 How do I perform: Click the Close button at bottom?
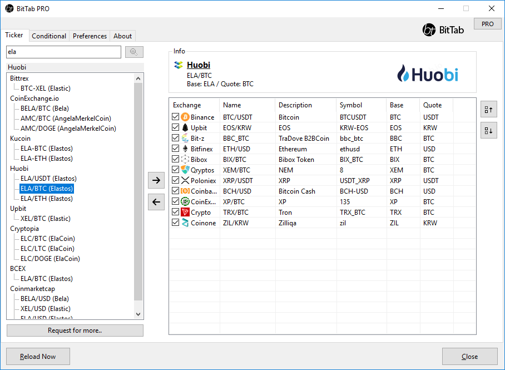point(469,357)
